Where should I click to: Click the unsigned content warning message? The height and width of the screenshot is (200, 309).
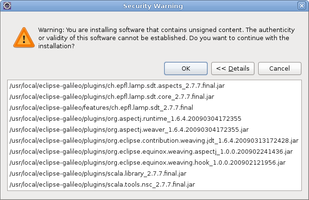point(167,38)
